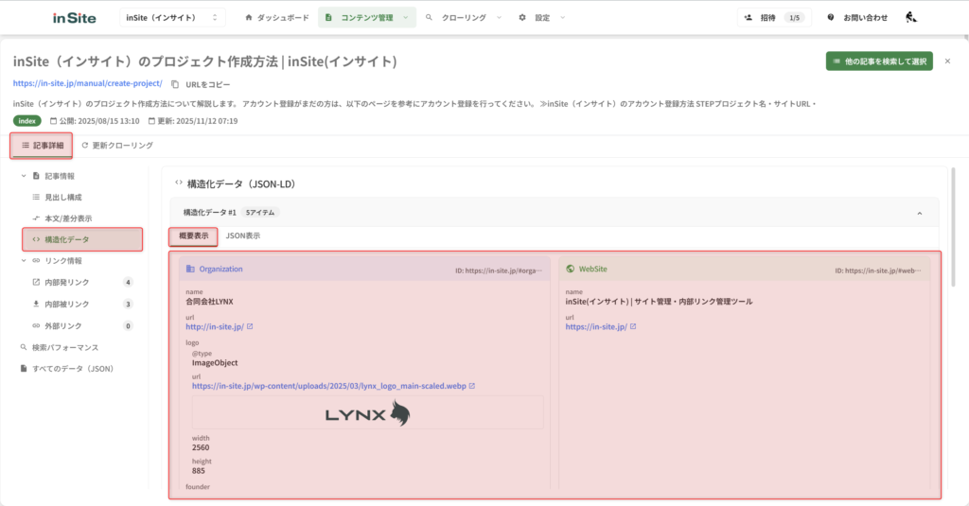The height and width of the screenshot is (506, 969).
Task: Click the inSite logo
Action: pyautogui.click(x=74, y=18)
